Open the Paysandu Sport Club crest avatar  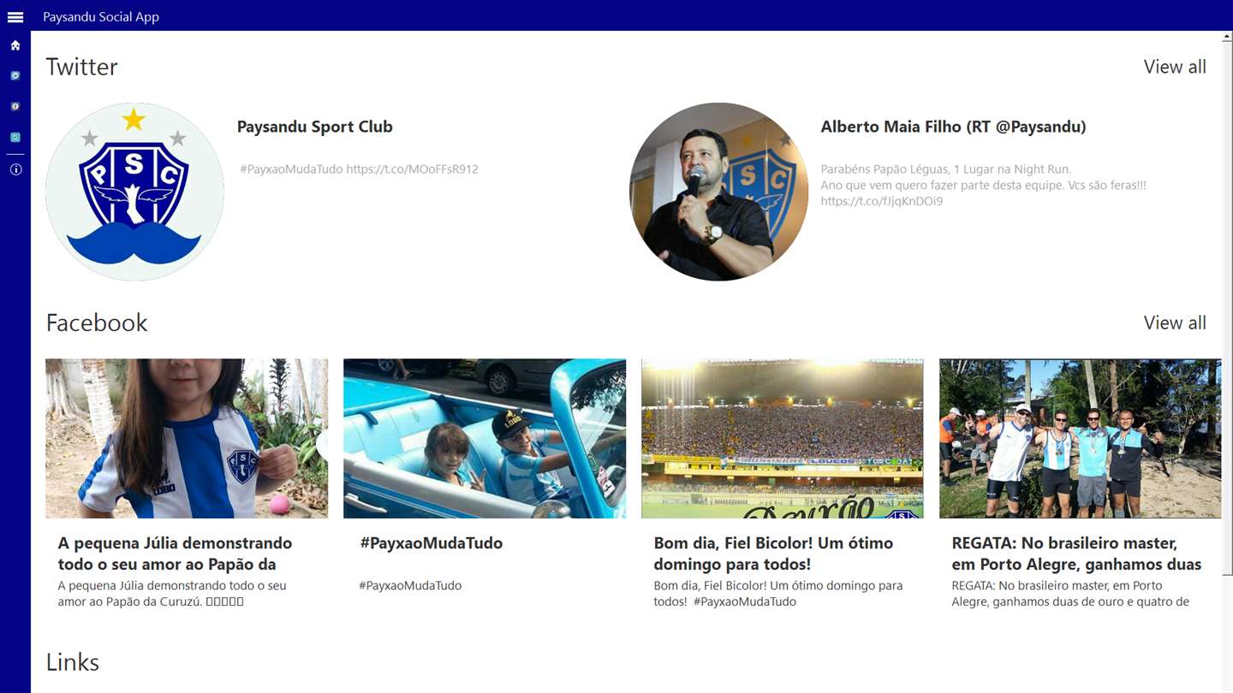pos(134,192)
